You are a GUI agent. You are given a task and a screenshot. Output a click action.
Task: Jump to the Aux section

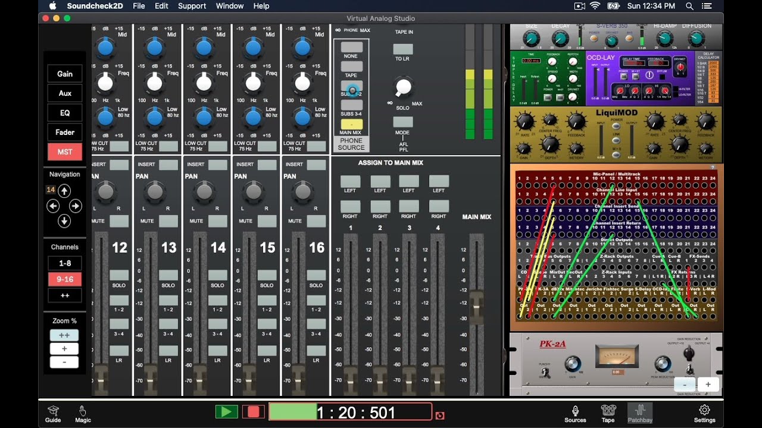[x=65, y=93]
